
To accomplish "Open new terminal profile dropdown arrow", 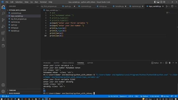I will click(163, 63).
